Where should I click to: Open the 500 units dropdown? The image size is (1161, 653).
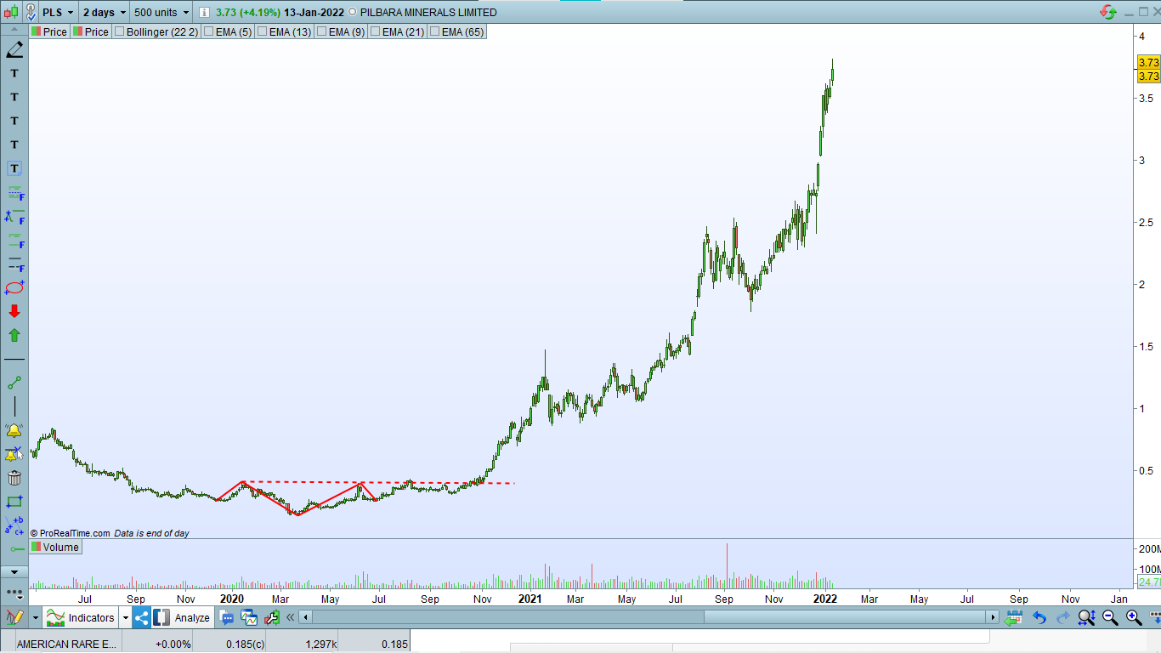coord(161,13)
